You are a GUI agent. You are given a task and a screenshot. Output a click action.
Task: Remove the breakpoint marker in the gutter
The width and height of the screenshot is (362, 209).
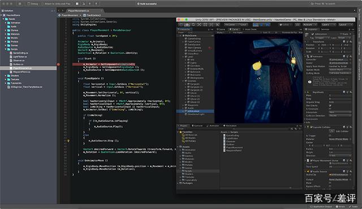[x=58, y=64]
